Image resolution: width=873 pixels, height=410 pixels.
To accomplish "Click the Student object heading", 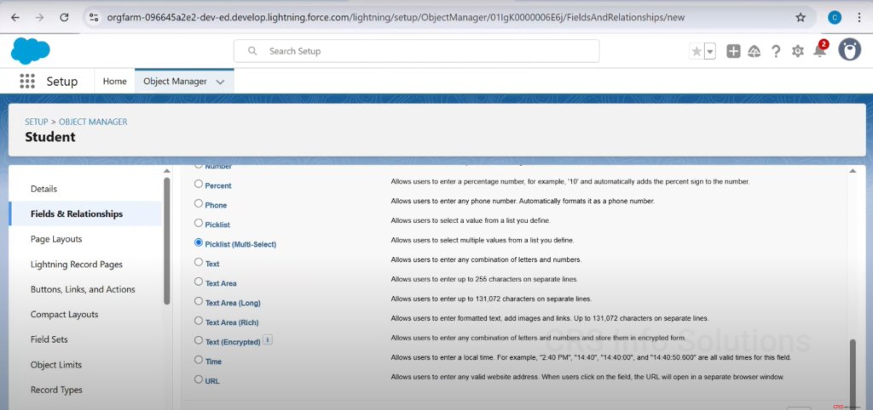I will [x=50, y=137].
